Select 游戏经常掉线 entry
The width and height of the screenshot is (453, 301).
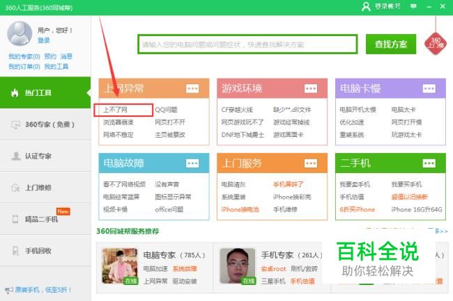pos(291,122)
